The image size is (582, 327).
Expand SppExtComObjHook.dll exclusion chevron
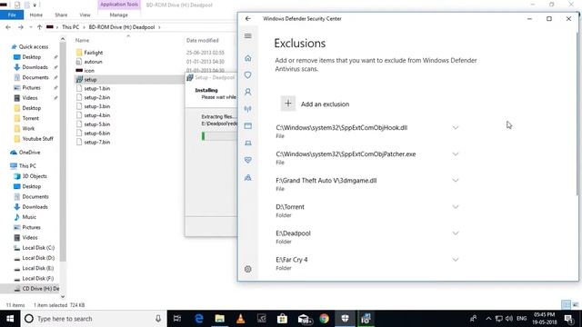click(x=456, y=127)
